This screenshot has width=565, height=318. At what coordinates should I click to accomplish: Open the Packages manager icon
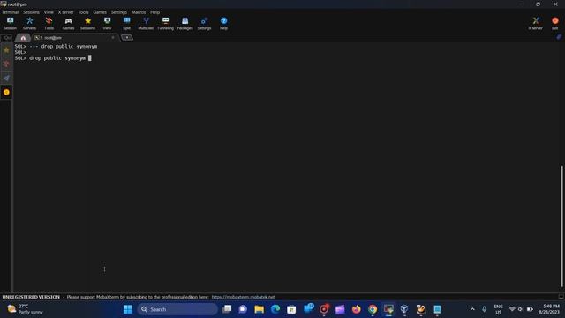pyautogui.click(x=185, y=24)
